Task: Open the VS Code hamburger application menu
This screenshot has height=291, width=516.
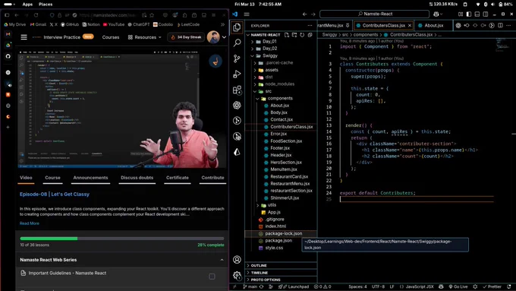Action: [247, 14]
